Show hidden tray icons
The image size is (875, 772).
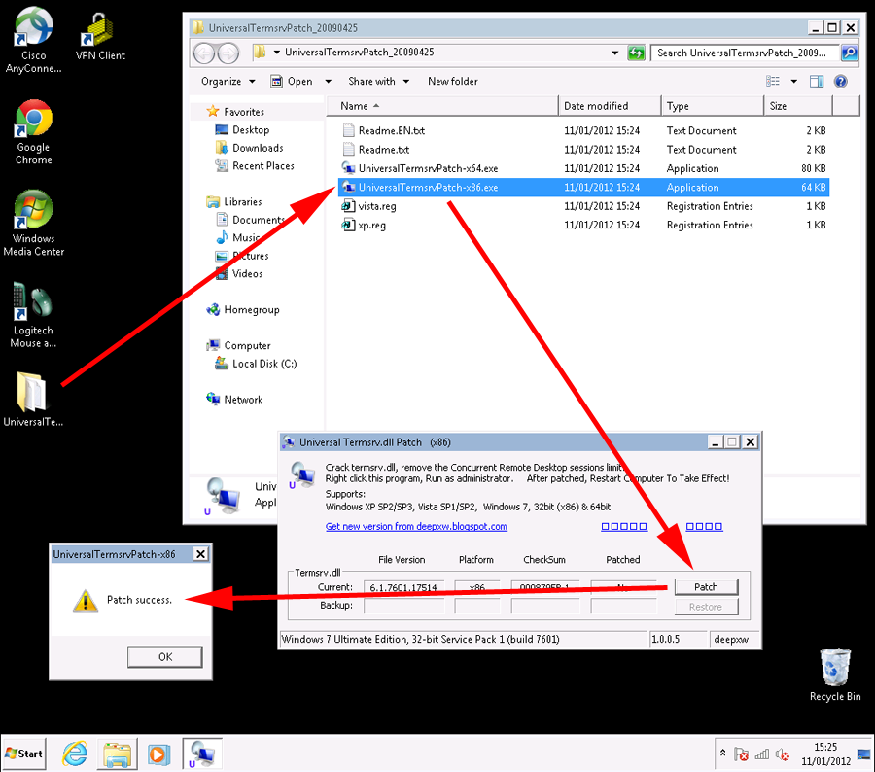(722, 753)
